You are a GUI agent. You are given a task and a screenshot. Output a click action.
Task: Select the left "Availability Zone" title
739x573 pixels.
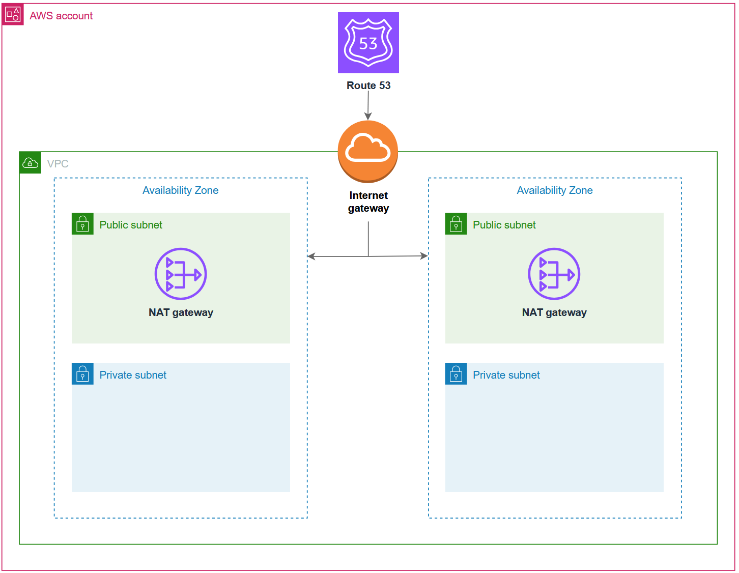(181, 190)
